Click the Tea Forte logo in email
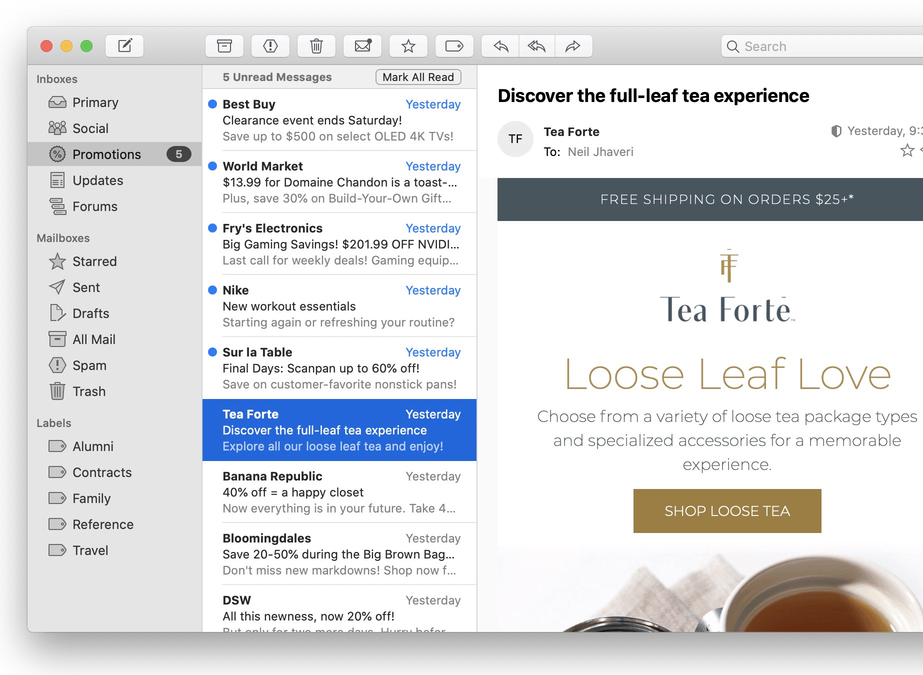 coord(728,286)
